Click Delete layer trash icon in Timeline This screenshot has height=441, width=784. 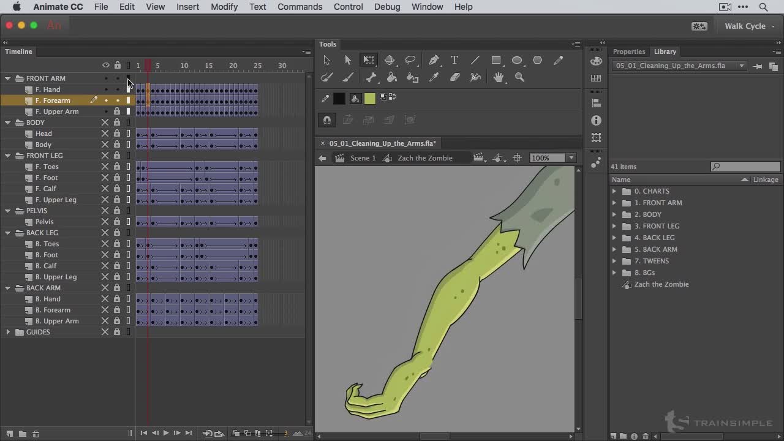tap(36, 434)
